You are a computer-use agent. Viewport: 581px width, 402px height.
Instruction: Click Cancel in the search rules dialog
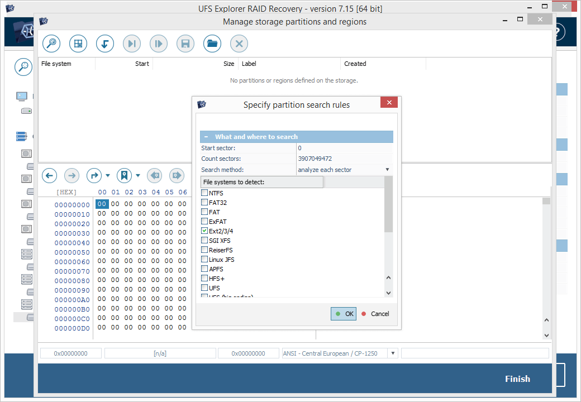[x=375, y=314]
